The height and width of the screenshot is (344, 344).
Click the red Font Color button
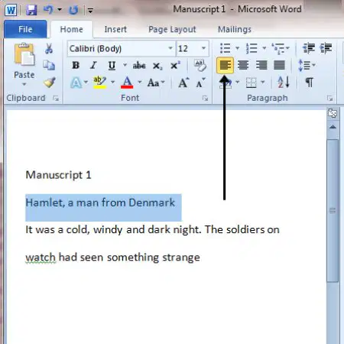coord(127,83)
